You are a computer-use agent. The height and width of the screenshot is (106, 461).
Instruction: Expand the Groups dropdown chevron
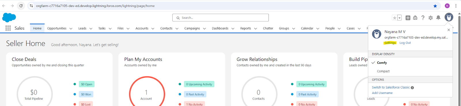click(x=294, y=29)
